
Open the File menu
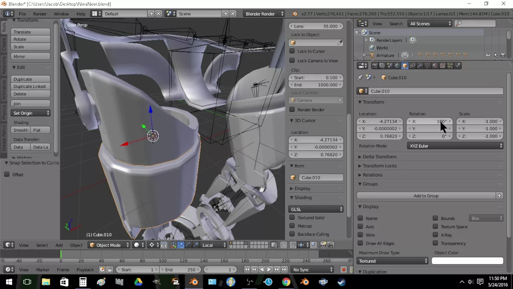pyautogui.click(x=22, y=14)
